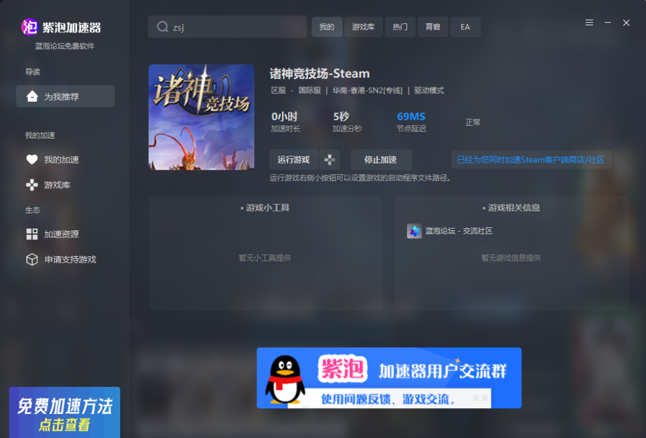
Task: Close the accelerator window
Action: [x=626, y=23]
